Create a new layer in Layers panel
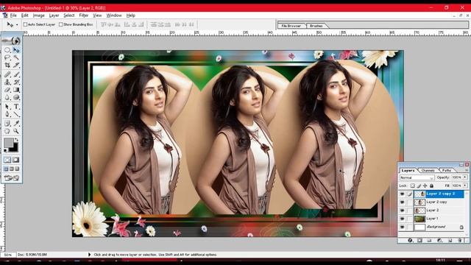The width and height of the screenshot is (471, 265). [x=450, y=241]
